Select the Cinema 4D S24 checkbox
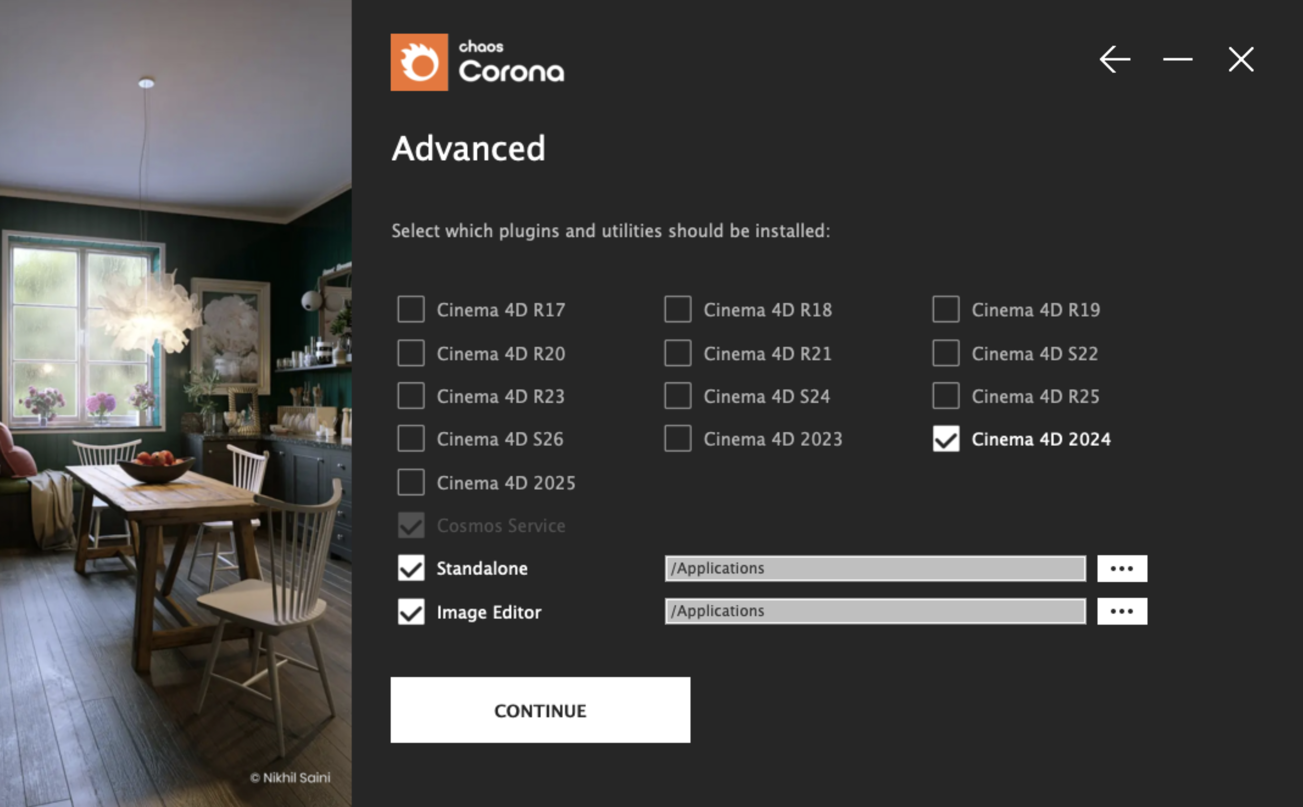 [678, 396]
